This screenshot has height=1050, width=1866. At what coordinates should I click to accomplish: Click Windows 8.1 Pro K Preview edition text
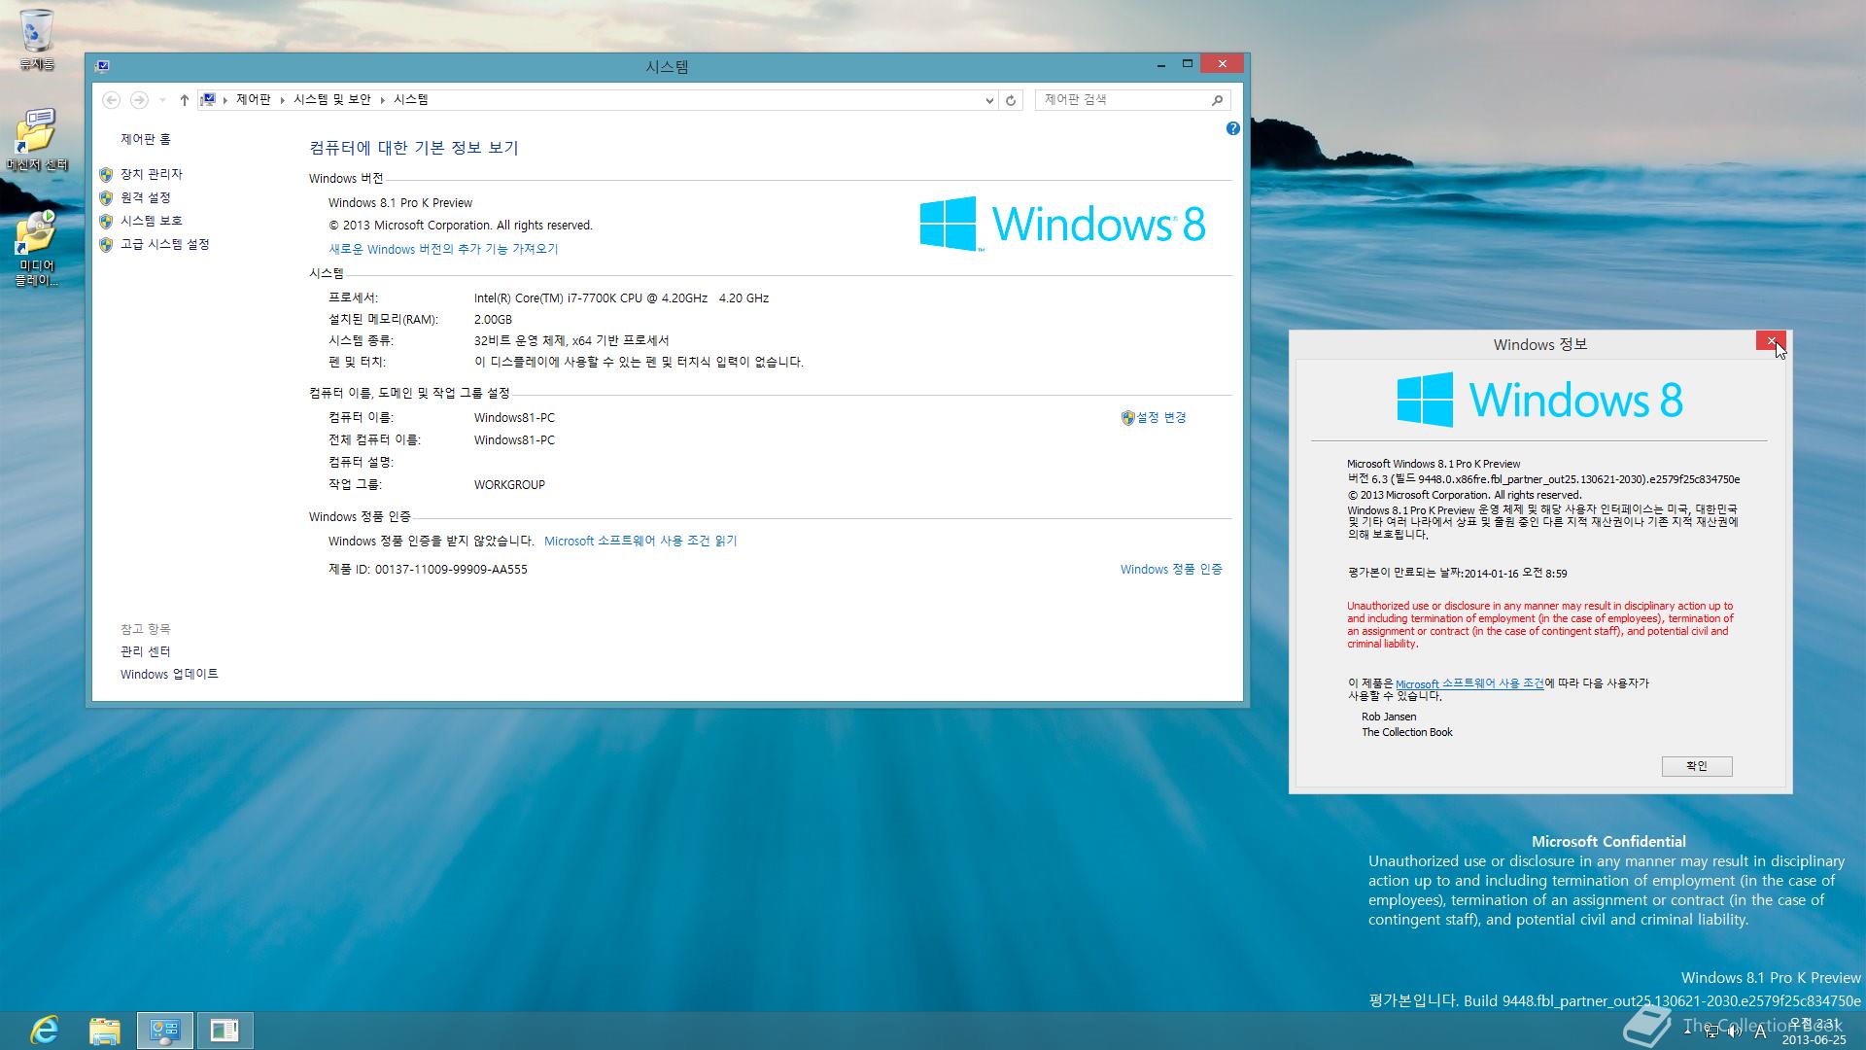pyautogui.click(x=400, y=203)
